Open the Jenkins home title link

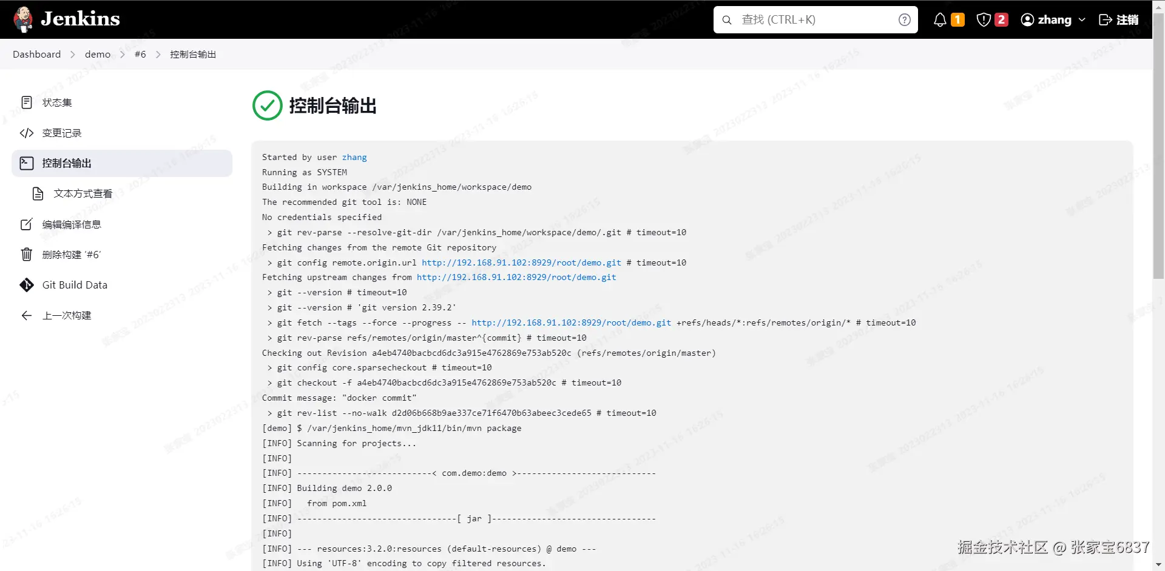(x=80, y=19)
